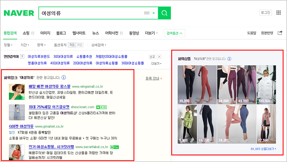This screenshot has width=287, height=162.
Task: Click related search 30대여성의류
Action: [x=63, y=57]
